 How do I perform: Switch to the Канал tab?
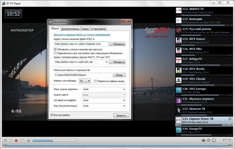(85, 29)
